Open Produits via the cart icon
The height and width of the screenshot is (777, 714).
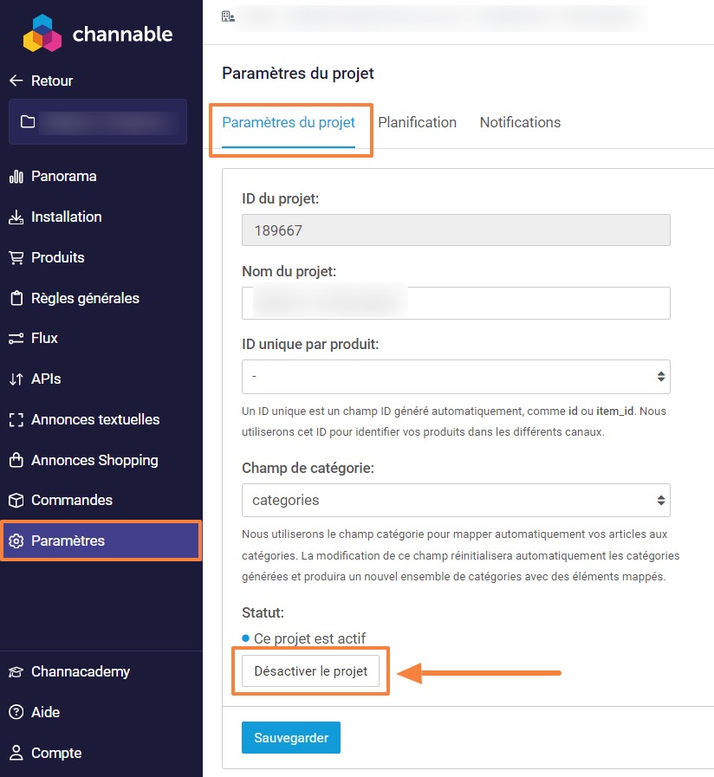16,257
